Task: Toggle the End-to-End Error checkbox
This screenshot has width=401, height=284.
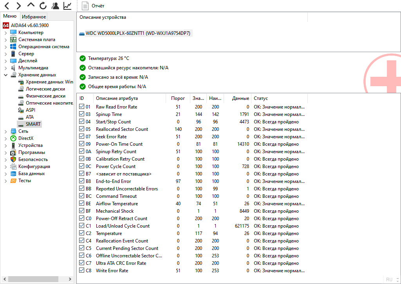Action: tap(81, 181)
